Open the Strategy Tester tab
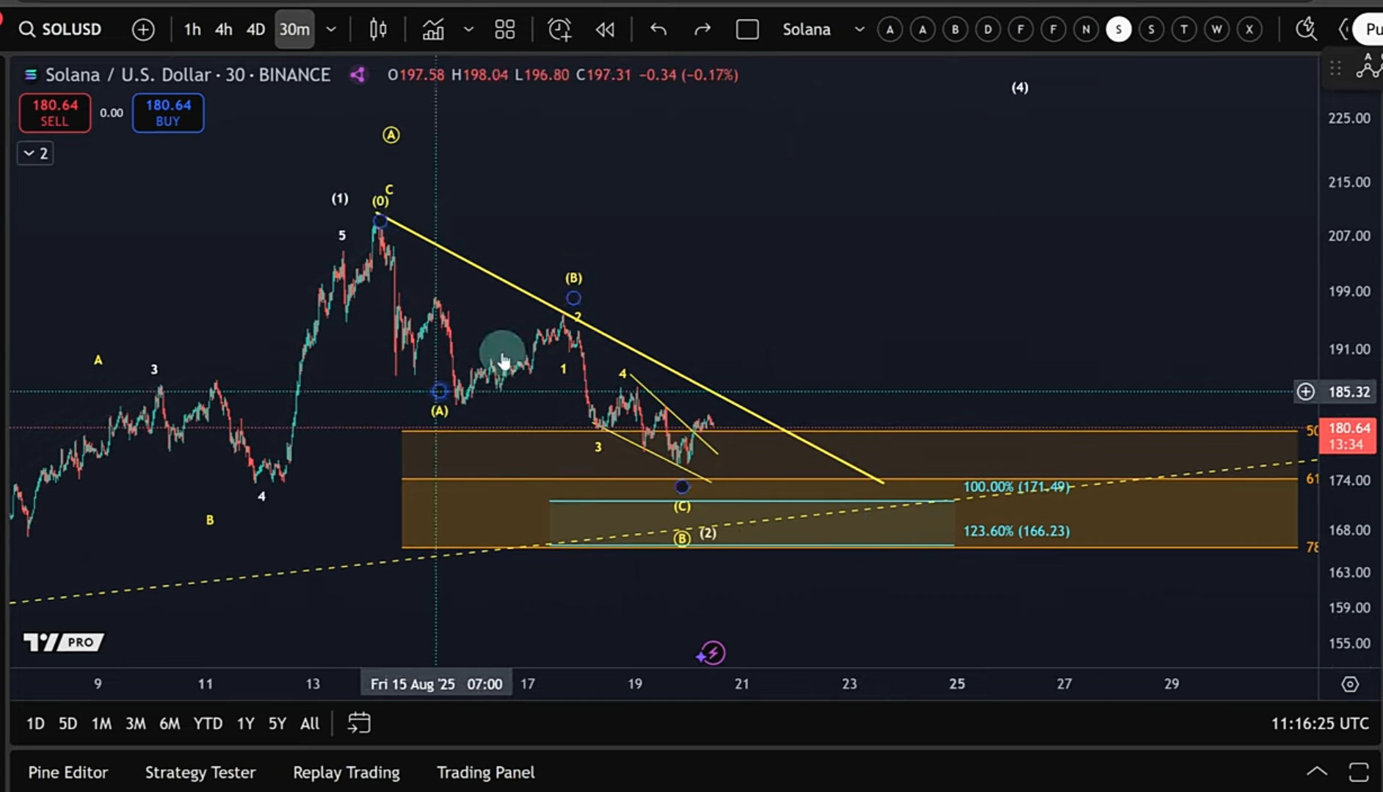The height and width of the screenshot is (792, 1383). coord(200,772)
